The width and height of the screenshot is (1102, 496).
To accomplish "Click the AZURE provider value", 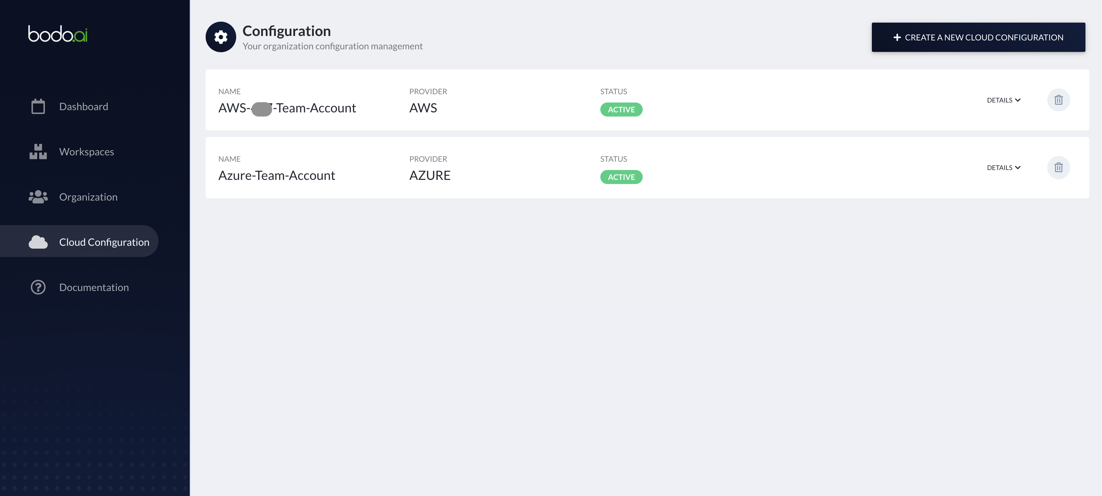I will point(429,175).
